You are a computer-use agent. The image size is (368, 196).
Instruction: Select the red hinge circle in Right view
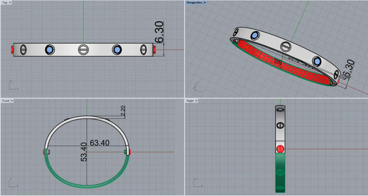[280, 149]
